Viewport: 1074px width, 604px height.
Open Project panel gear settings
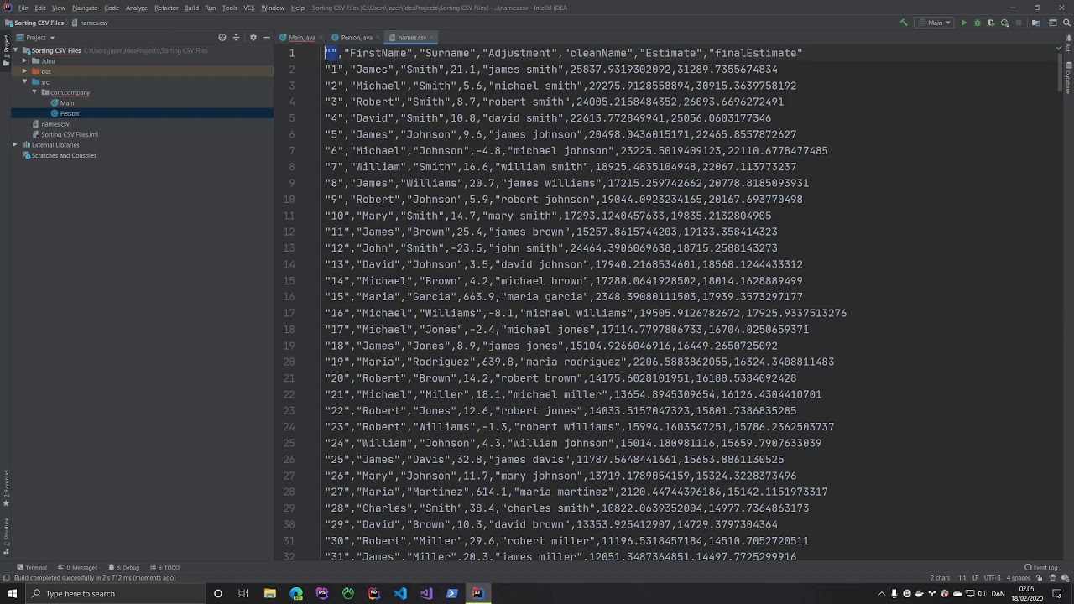(253, 38)
